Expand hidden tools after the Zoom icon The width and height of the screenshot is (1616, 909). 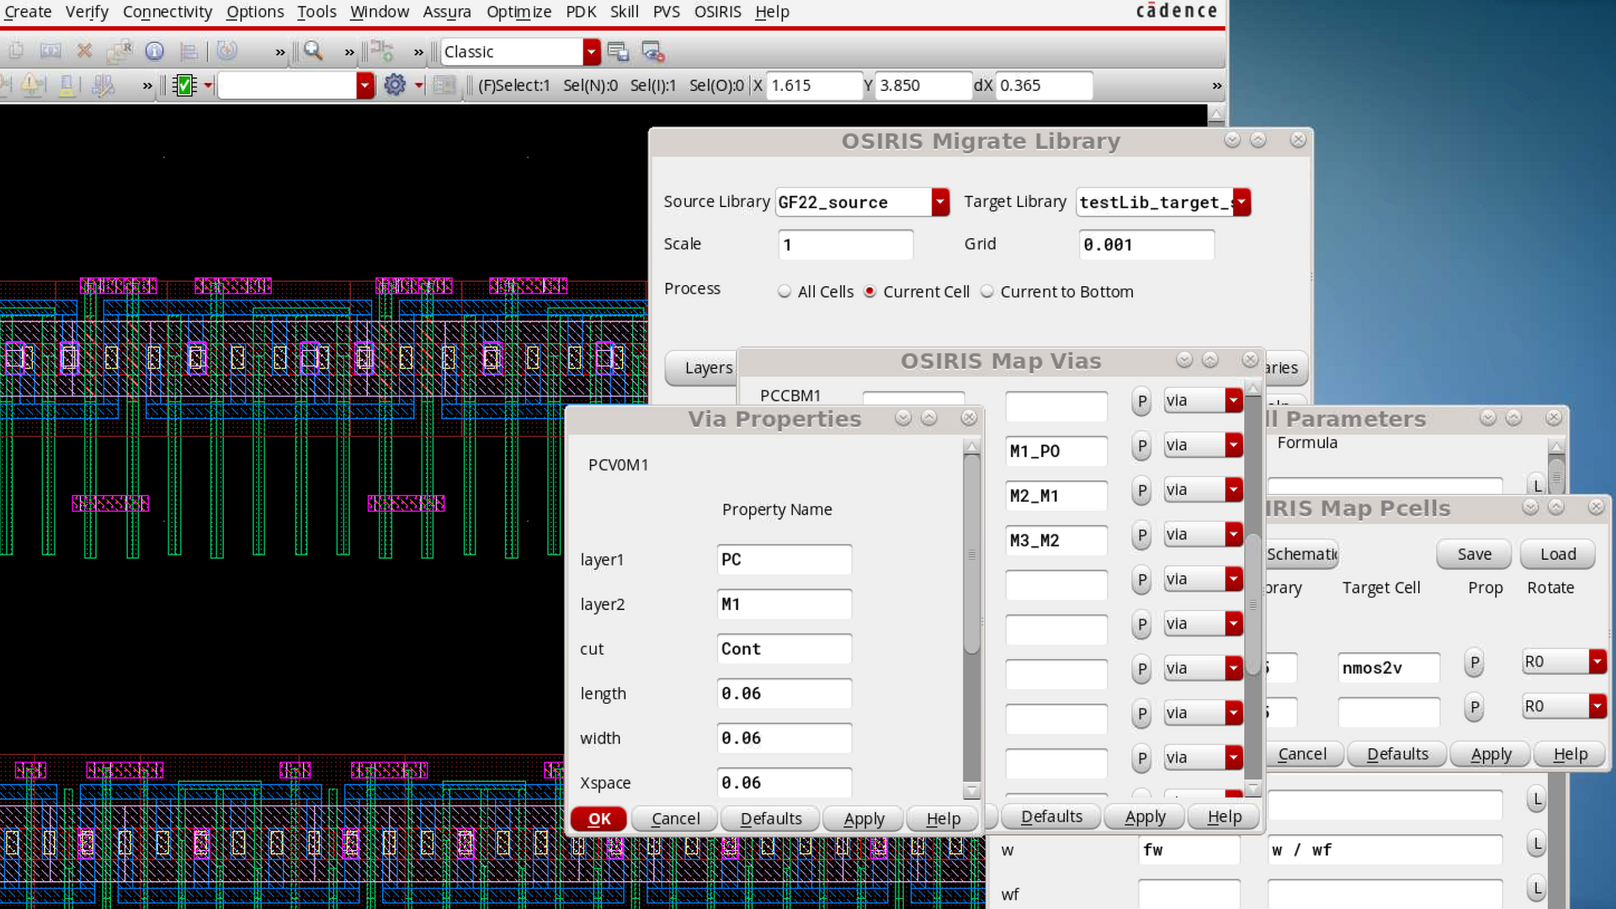point(349,52)
